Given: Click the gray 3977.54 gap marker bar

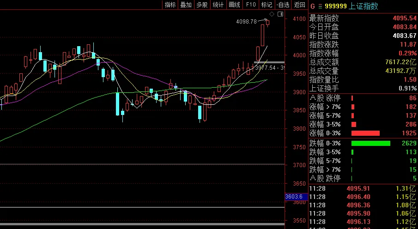Looking at the screenshot, I should pos(269,62).
